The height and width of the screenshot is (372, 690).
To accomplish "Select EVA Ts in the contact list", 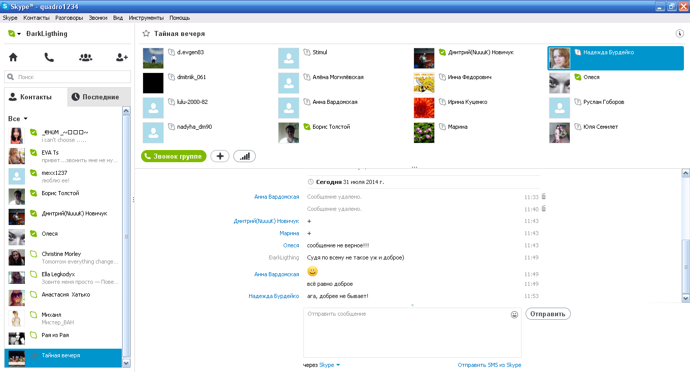I will [63, 156].
